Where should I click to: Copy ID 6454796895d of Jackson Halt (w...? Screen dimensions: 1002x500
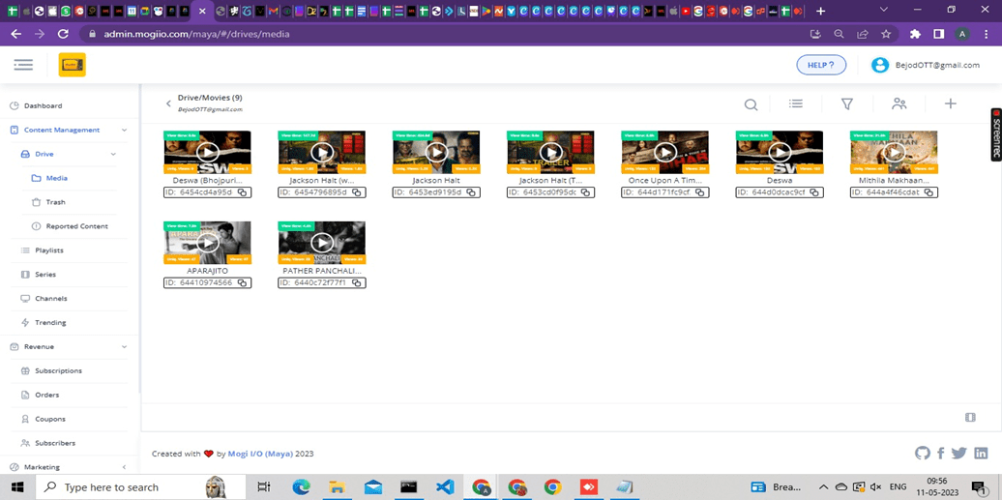coord(357,191)
